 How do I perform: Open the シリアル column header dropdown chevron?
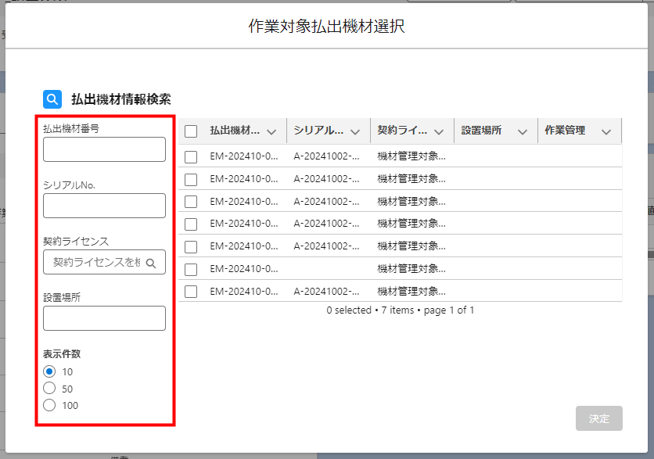coord(355,131)
